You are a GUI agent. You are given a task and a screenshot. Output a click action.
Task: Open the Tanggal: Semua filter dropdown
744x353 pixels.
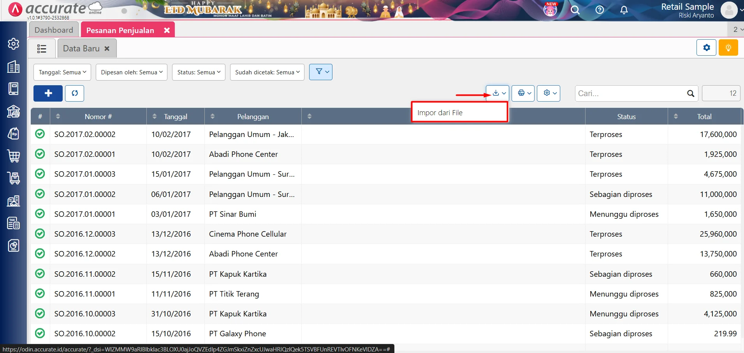(62, 72)
